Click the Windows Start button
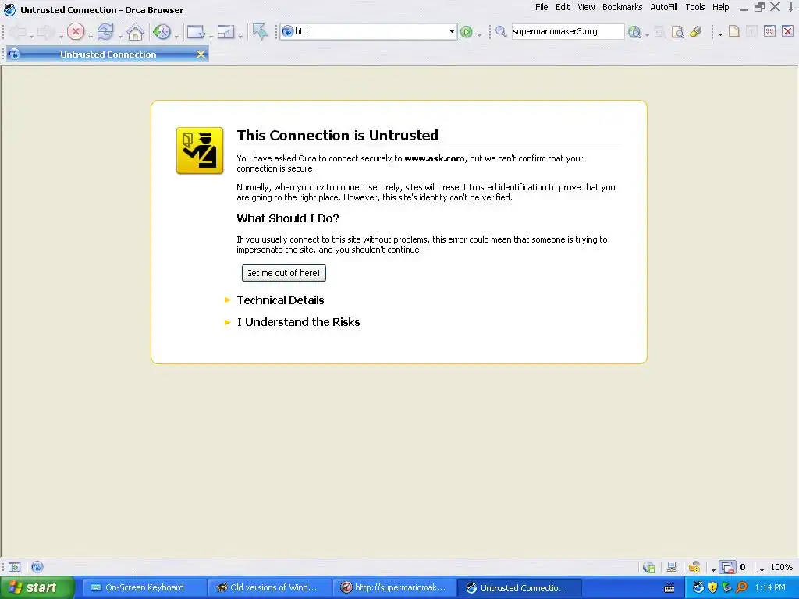Image resolution: width=799 pixels, height=599 pixels. [x=37, y=588]
